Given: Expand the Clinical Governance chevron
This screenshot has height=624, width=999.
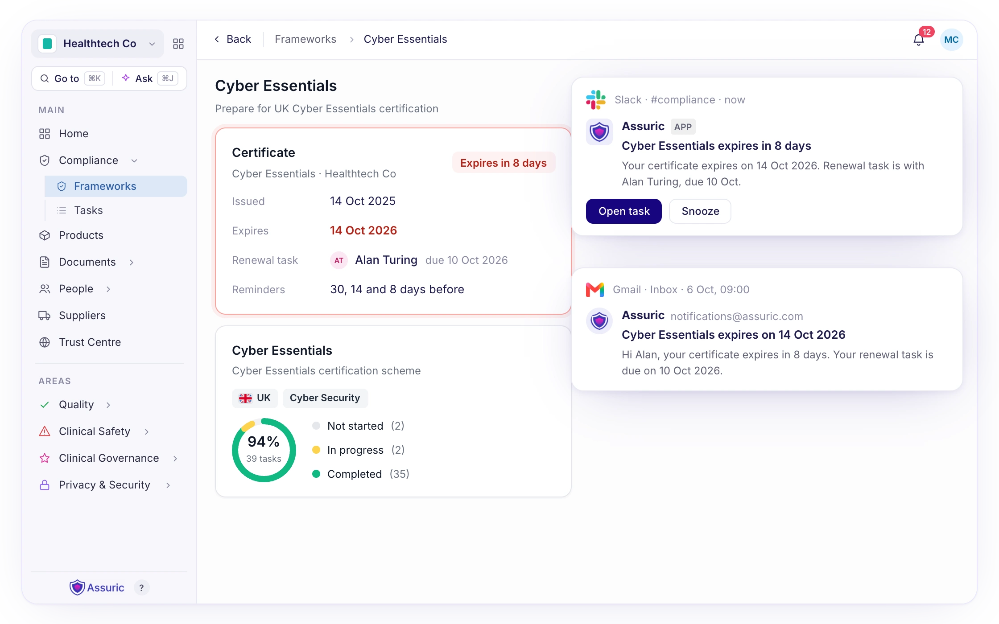Looking at the screenshot, I should click(175, 458).
